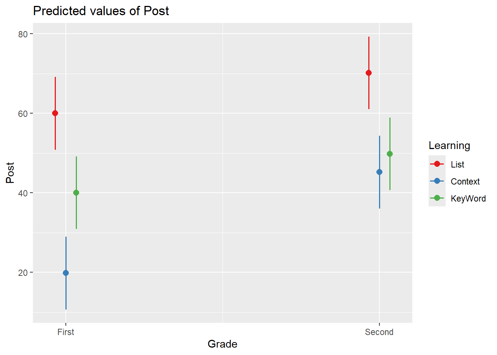This screenshot has width=497, height=355.
Task: Click the First x-axis tick label
Action: (66, 332)
